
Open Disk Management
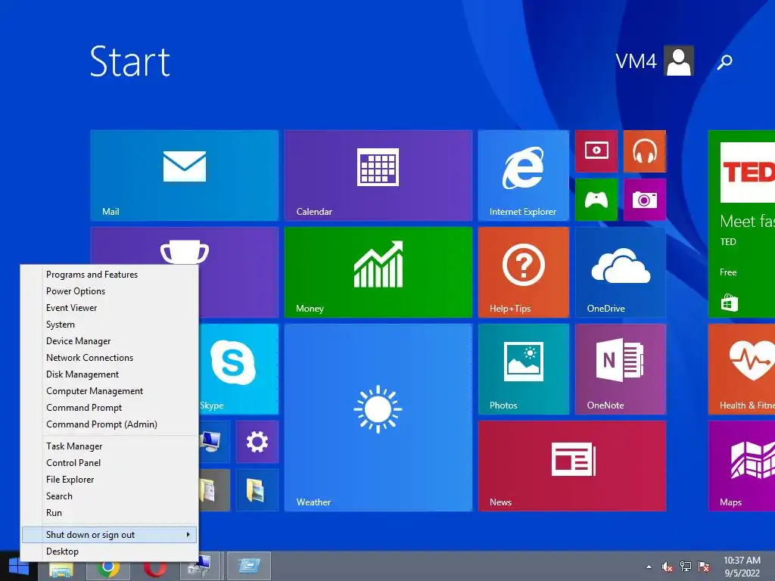click(109, 374)
